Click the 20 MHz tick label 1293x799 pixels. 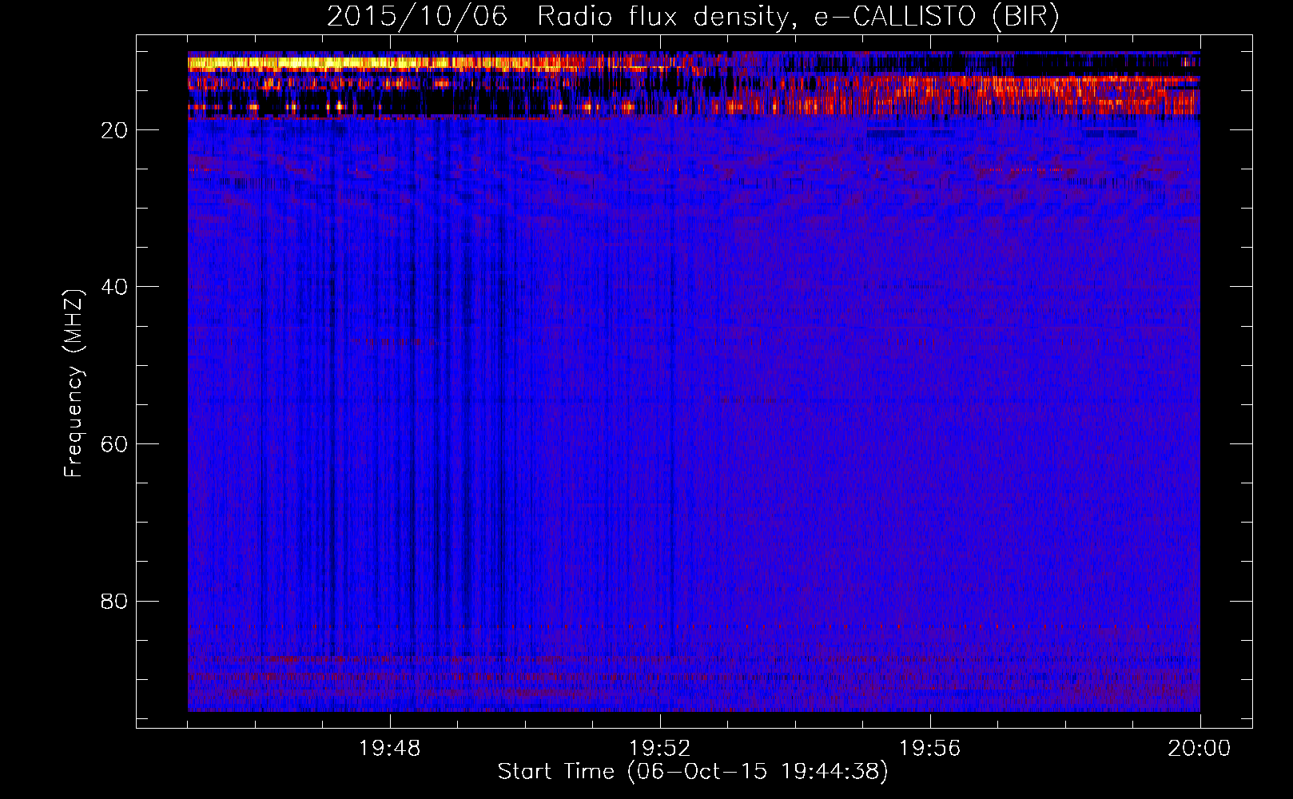(x=114, y=130)
